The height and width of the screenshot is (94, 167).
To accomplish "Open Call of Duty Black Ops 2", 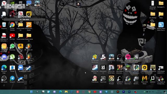I will (x=128, y=78).
